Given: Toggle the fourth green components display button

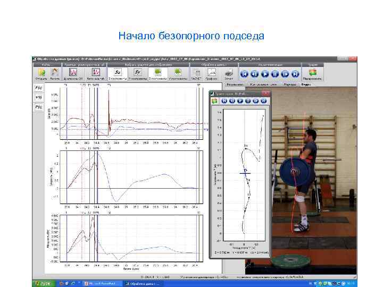Looking at the screenshot, I should pos(178,74).
